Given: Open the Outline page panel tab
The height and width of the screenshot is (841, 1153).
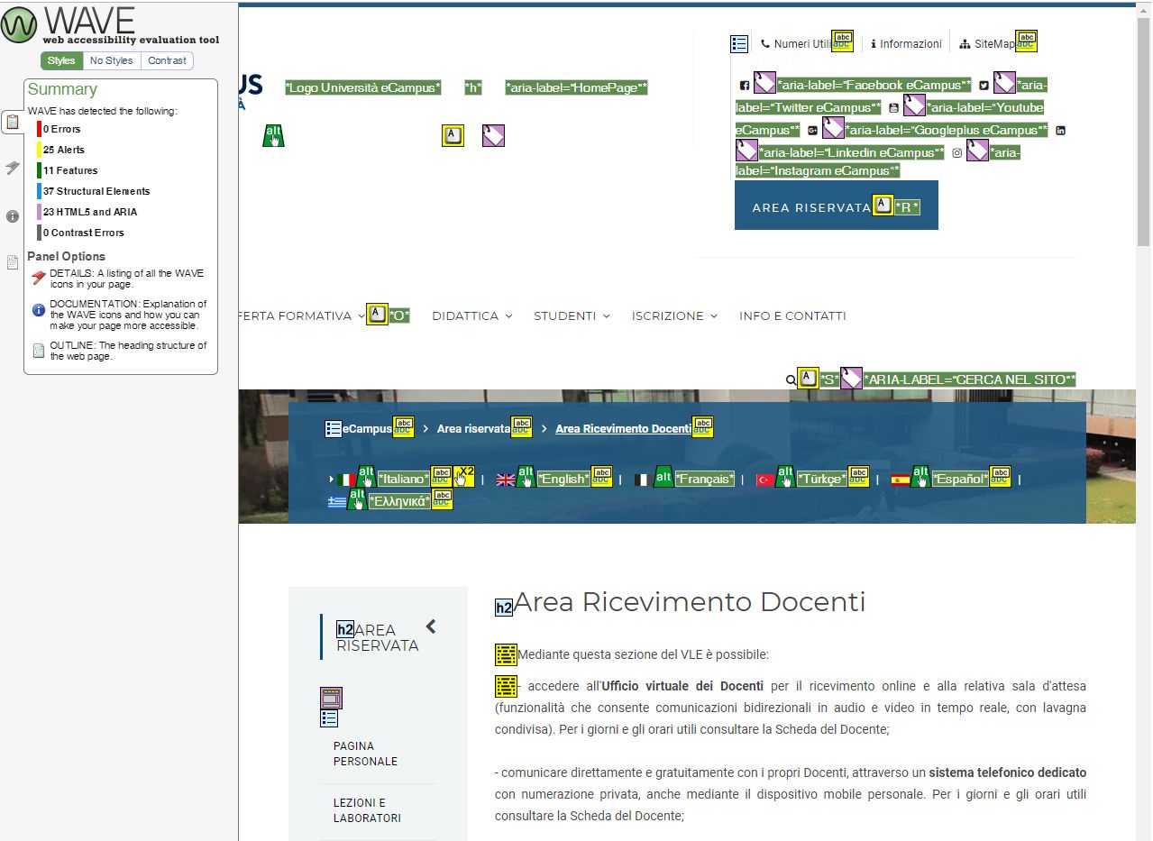Looking at the screenshot, I should pyautogui.click(x=13, y=262).
